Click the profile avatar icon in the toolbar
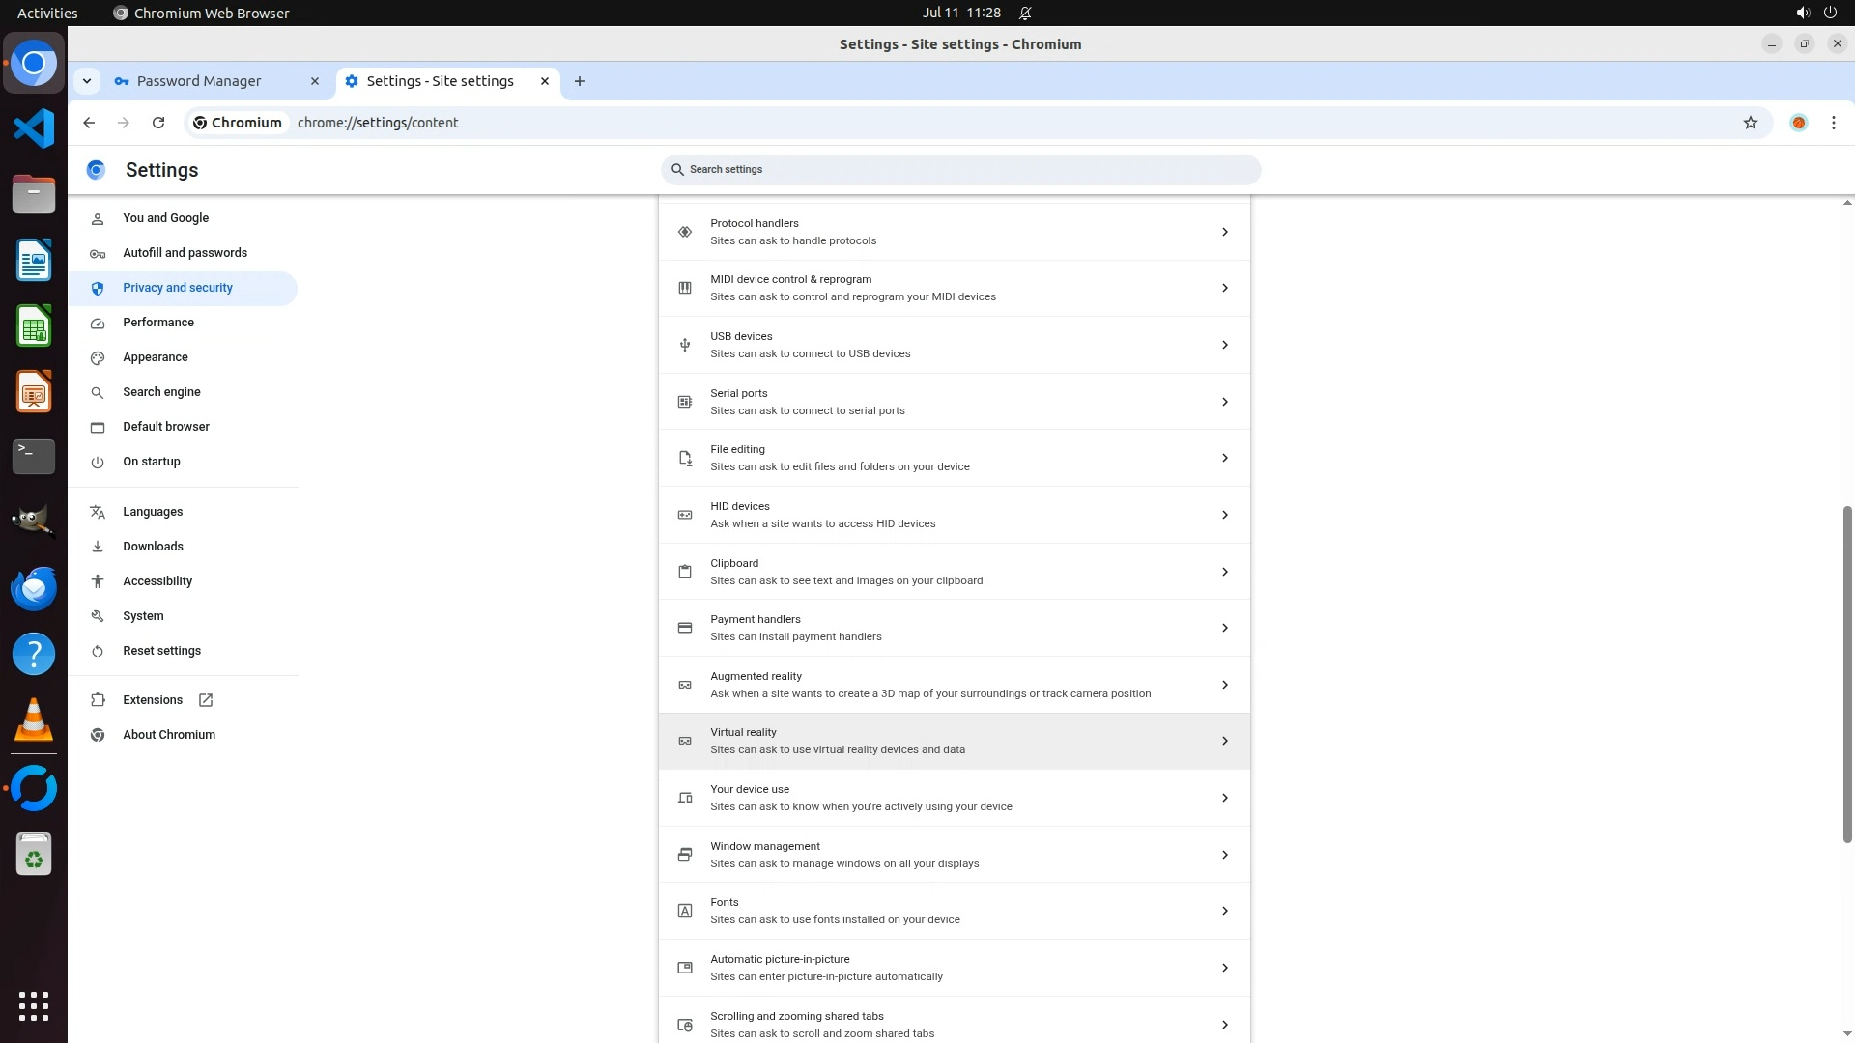1855x1043 pixels. click(x=1798, y=123)
